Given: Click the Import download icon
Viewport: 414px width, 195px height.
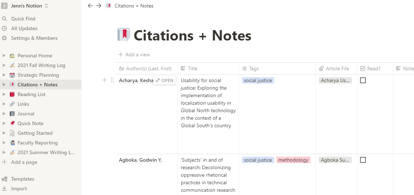Looking at the screenshot, I should (x=4, y=189).
